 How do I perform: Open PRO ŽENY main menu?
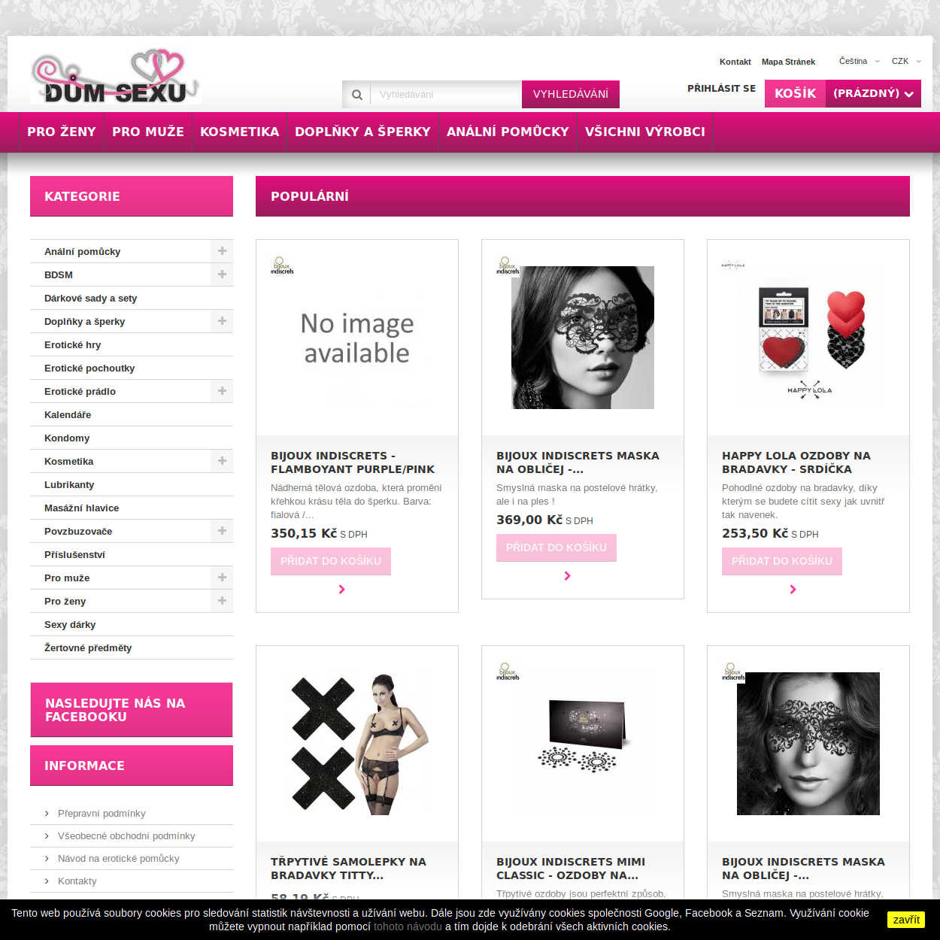tap(62, 132)
